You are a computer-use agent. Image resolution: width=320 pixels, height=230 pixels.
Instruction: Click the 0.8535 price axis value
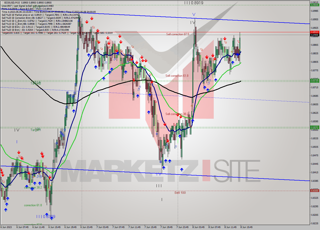314,138
